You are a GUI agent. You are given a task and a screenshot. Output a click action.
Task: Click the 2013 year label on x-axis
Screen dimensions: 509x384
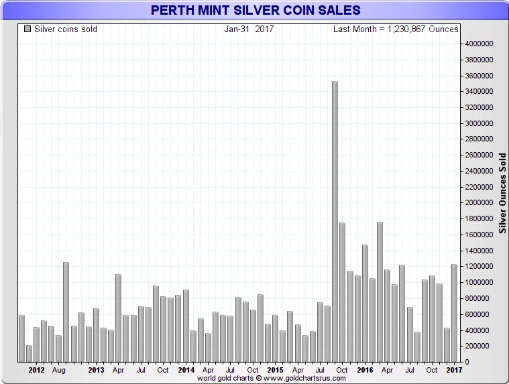pos(96,370)
